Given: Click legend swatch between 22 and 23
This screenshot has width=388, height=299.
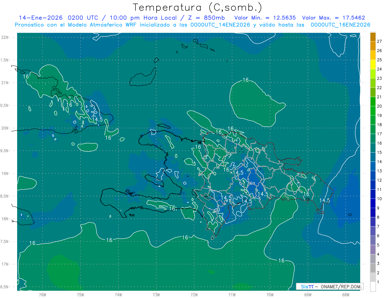Looking at the screenshot, I should click(373, 83).
